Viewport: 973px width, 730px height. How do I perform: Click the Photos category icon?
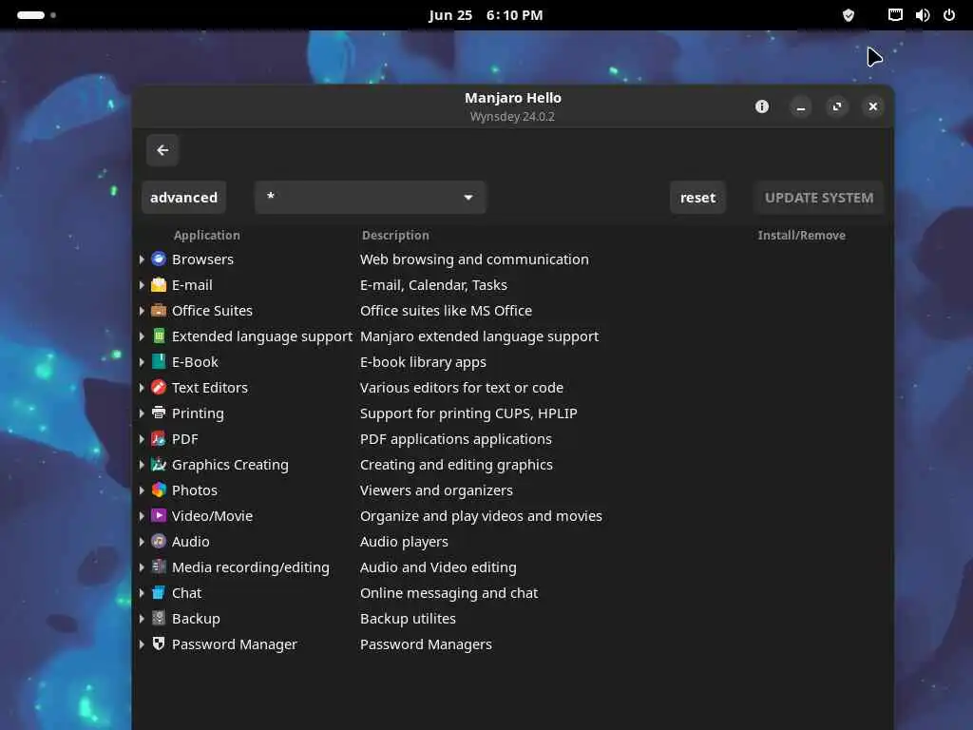tap(159, 490)
